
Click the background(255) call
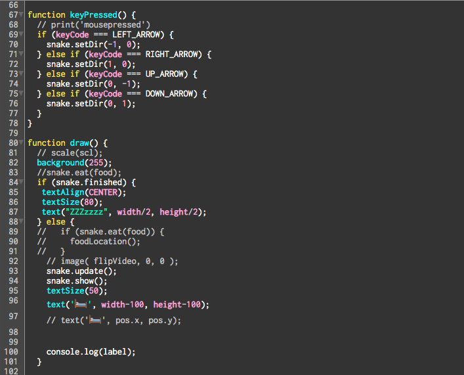pyautogui.click(x=74, y=163)
